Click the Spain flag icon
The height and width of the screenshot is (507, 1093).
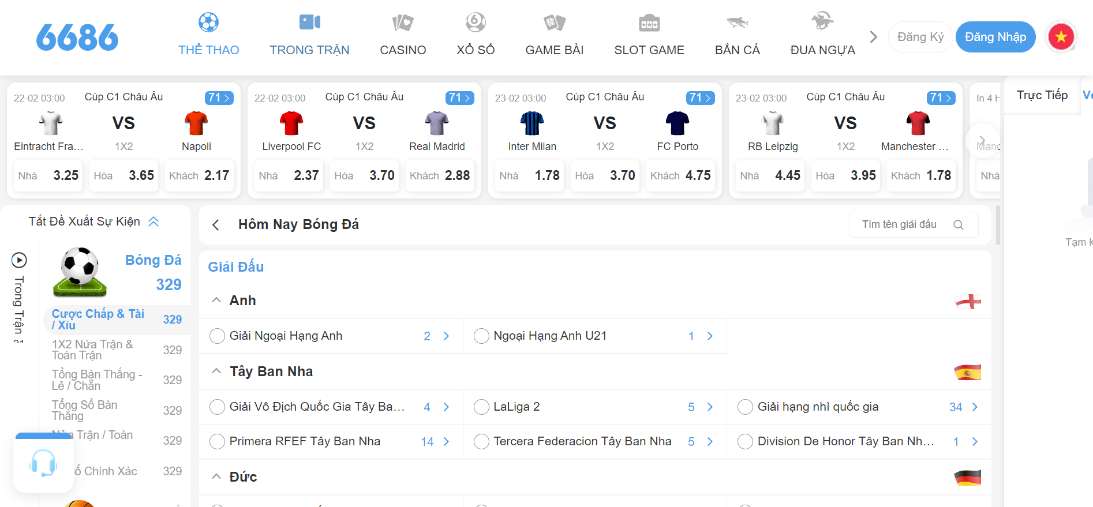(x=968, y=372)
